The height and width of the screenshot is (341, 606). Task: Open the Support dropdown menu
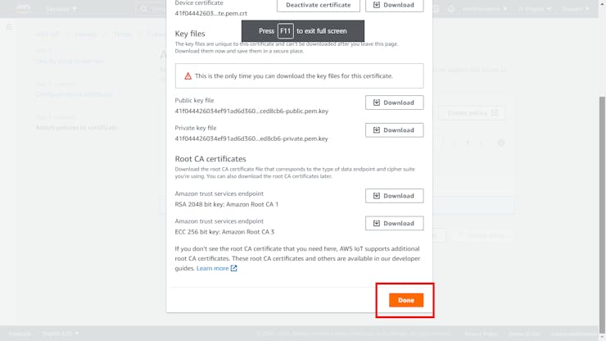point(575,9)
